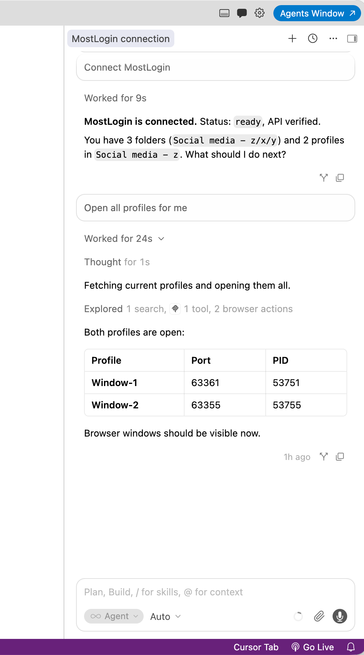Open settings gear icon
The height and width of the screenshot is (655, 364).
click(x=259, y=13)
